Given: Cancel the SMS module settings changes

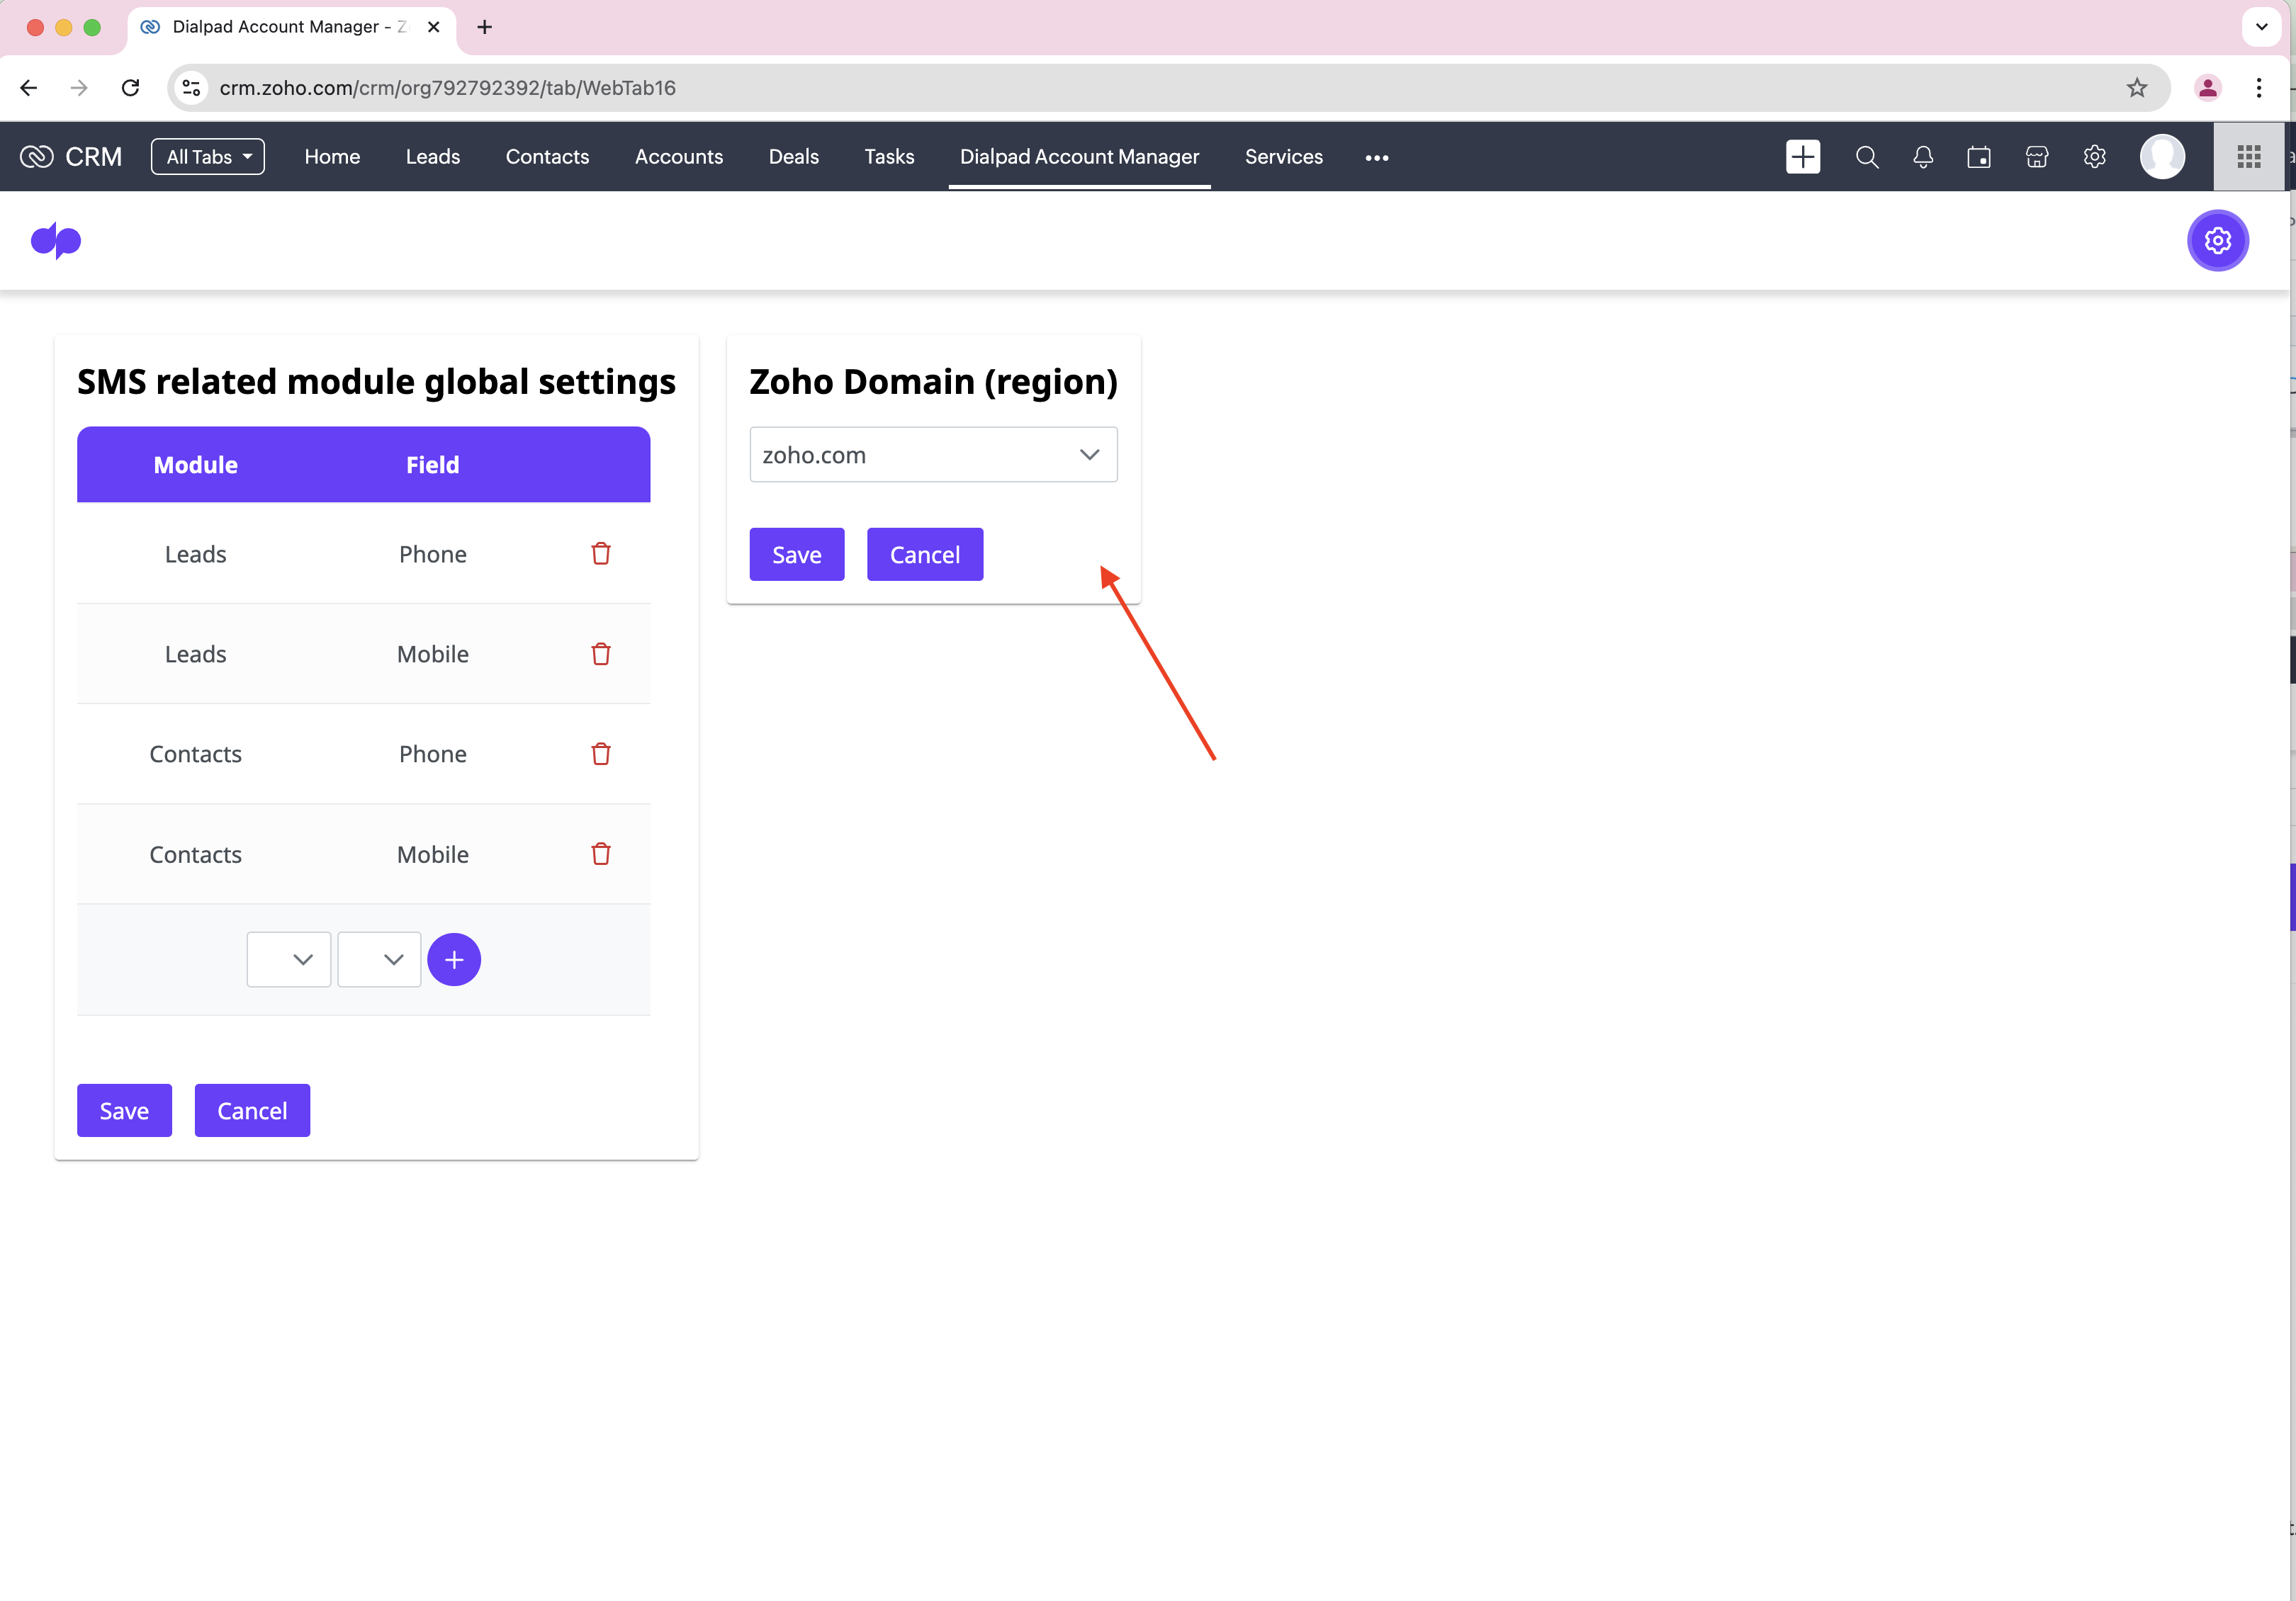Looking at the screenshot, I should (252, 1110).
